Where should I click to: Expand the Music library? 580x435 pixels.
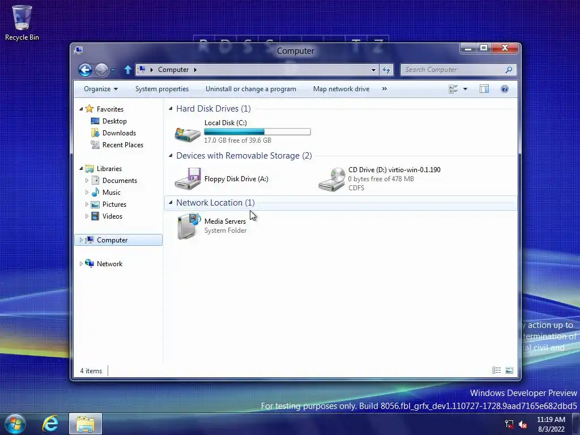tap(87, 193)
